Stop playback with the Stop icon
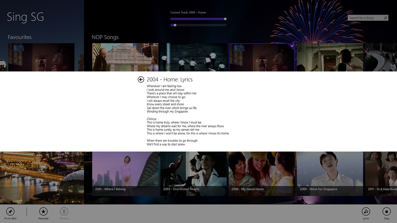Viewport: 397px width, 223px height. tap(387, 211)
